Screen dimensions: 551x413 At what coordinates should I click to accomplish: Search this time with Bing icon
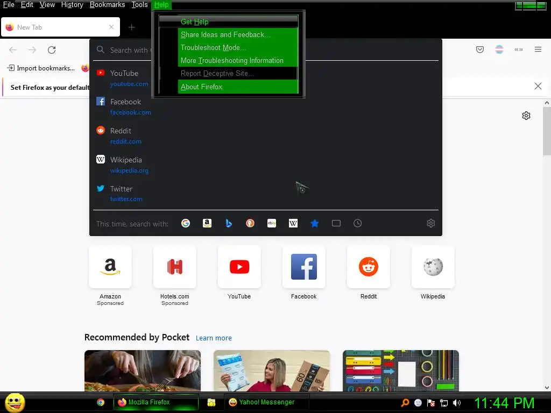click(x=228, y=223)
